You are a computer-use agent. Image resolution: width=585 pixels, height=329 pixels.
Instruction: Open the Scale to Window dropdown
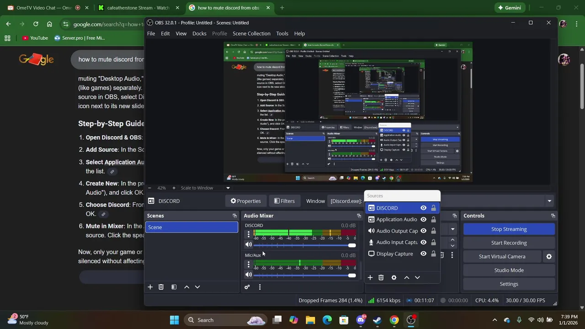point(205,188)
